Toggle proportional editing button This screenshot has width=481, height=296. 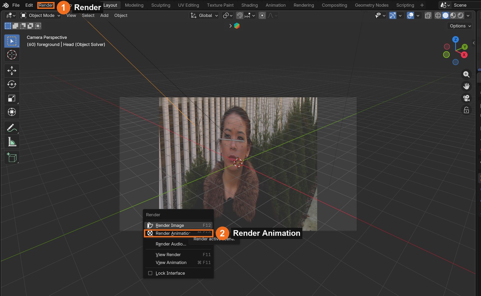262,15
